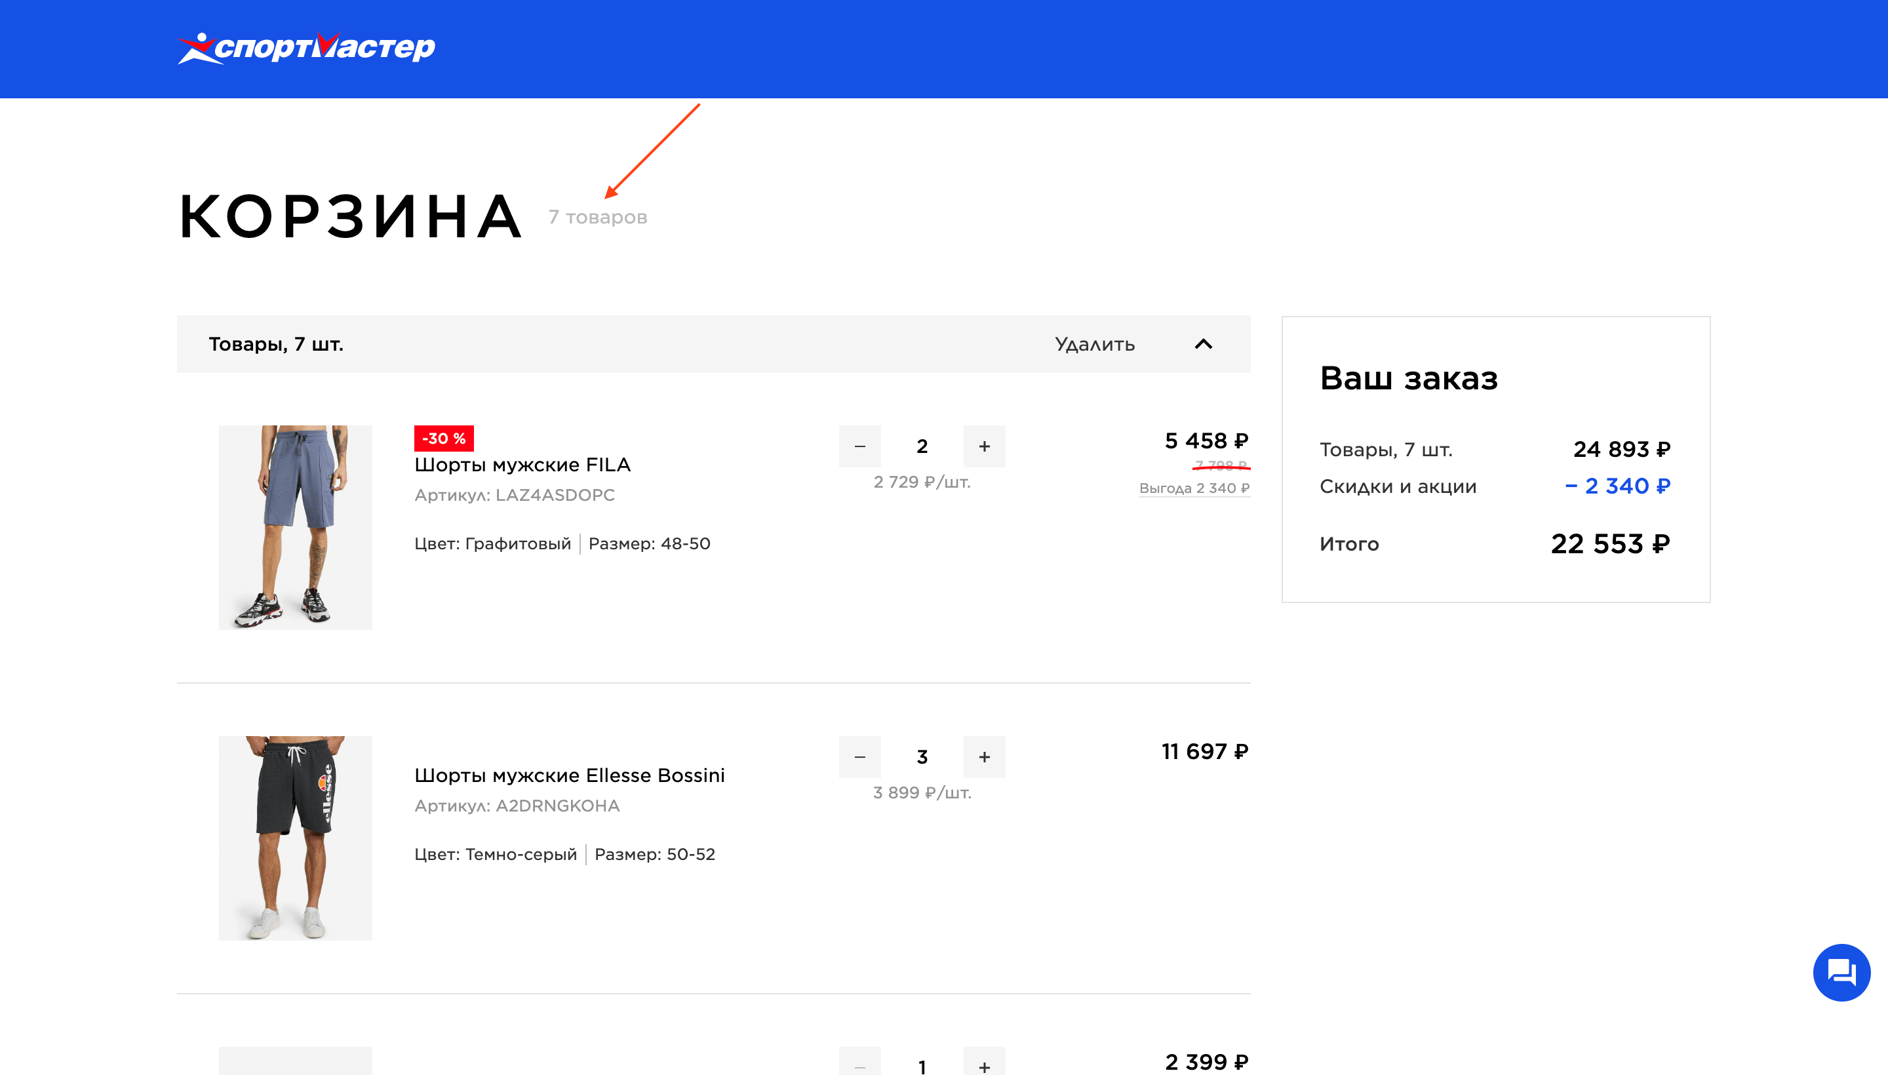Open the chat support bubble
Viewport: 1888px width, 1075px height.
point(1841,972)
